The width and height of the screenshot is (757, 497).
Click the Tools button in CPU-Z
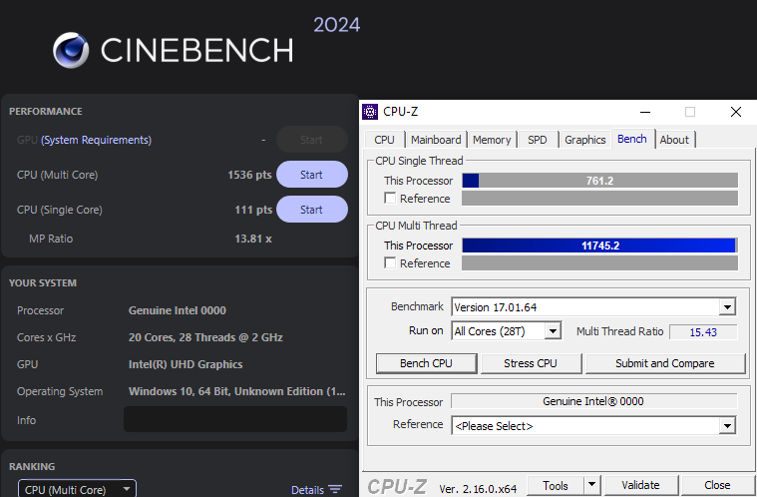pyautogui.click(x=556, y=485)
